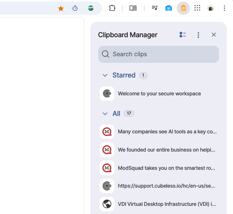The image size is (233, 214).
Task: Click the green circle extension icon
Action: click(x=91, y=8)
